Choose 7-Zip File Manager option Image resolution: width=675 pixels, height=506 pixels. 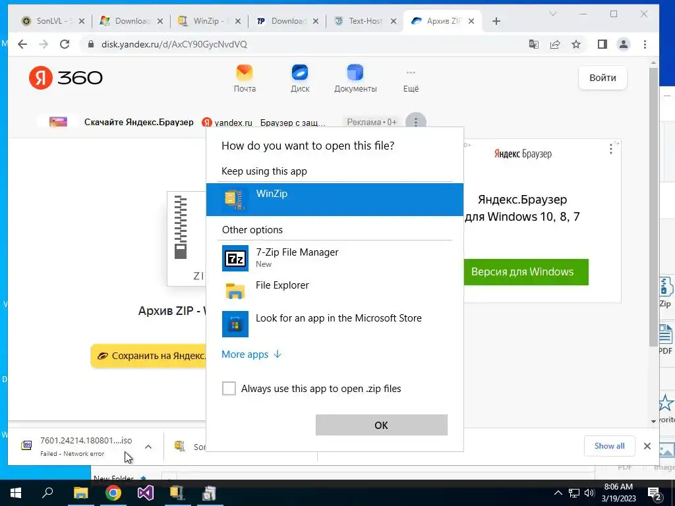(x=334, y=258)
